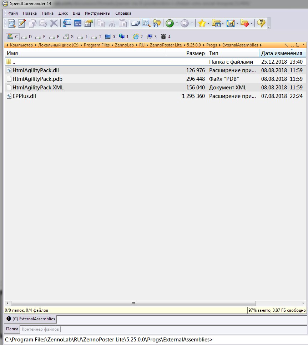Image resolution: width=308 pixels, height=345 pixels.
Task: Click the binoculars find files icon
Action: tap(157, 23)
